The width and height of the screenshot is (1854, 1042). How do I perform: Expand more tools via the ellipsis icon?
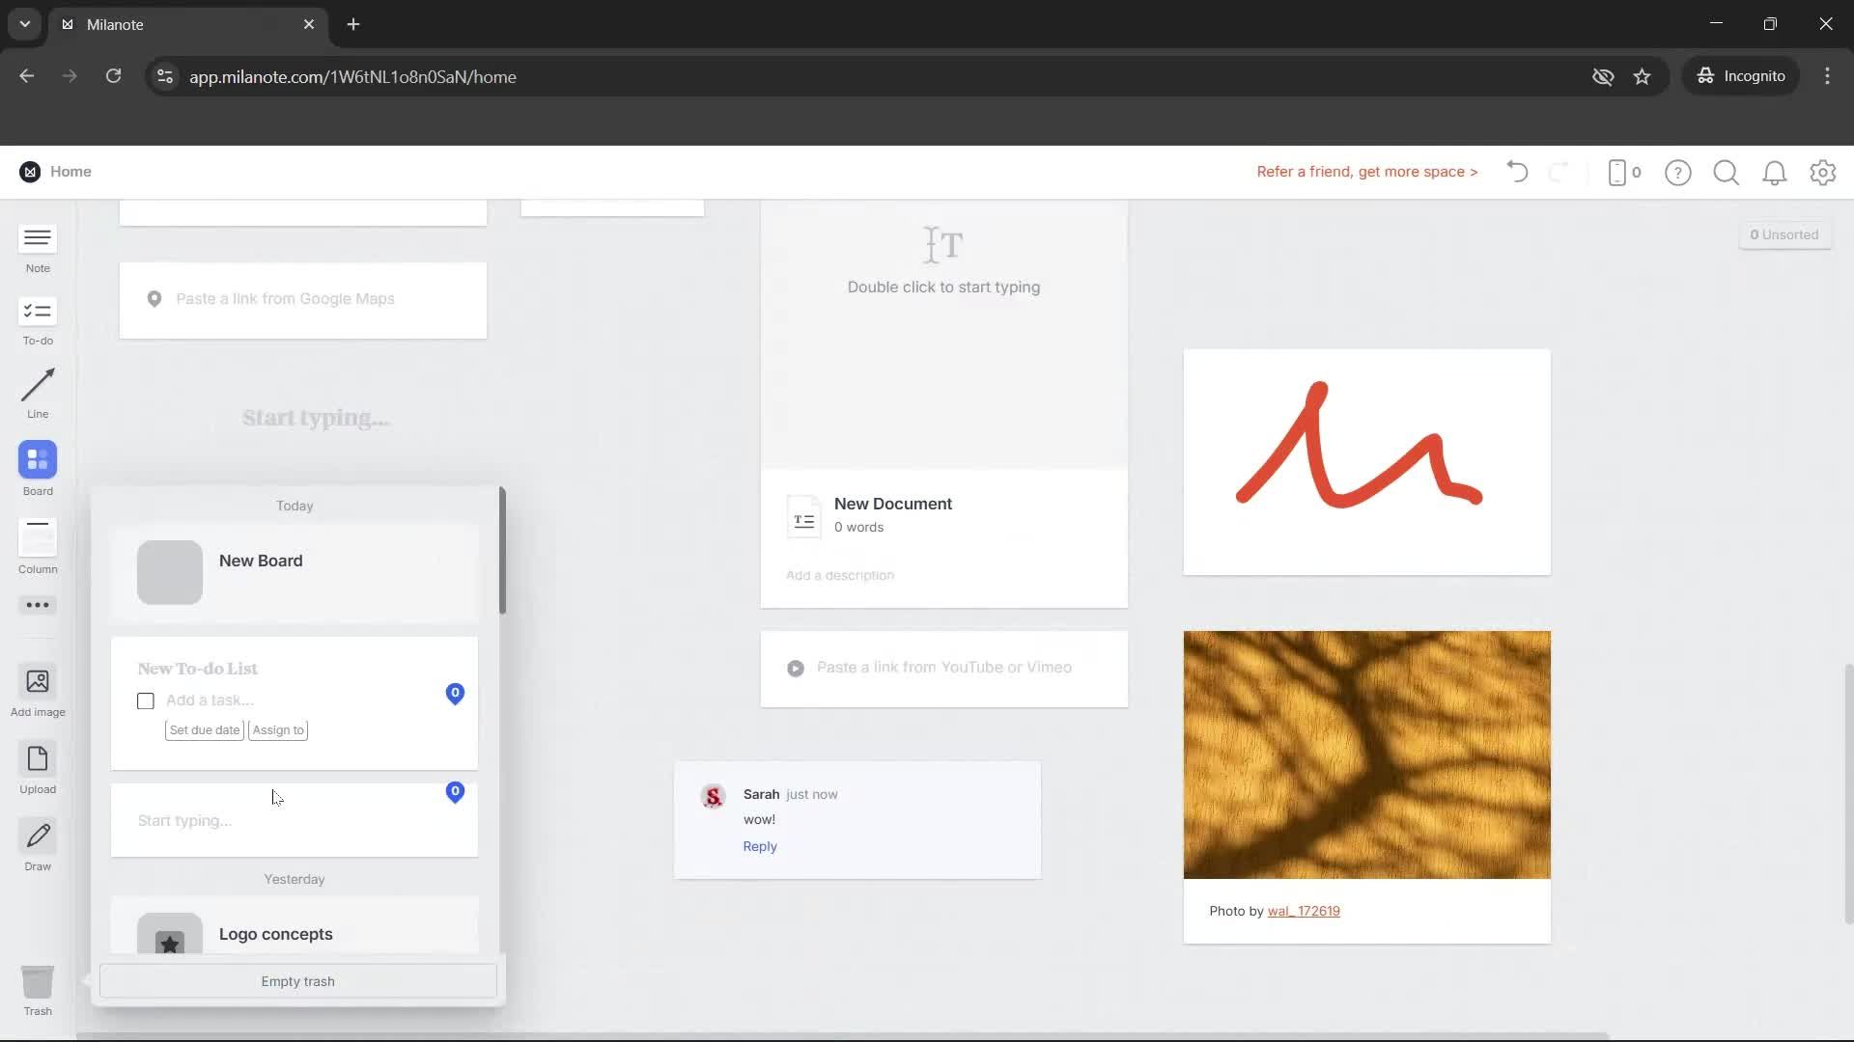[37, 605]
